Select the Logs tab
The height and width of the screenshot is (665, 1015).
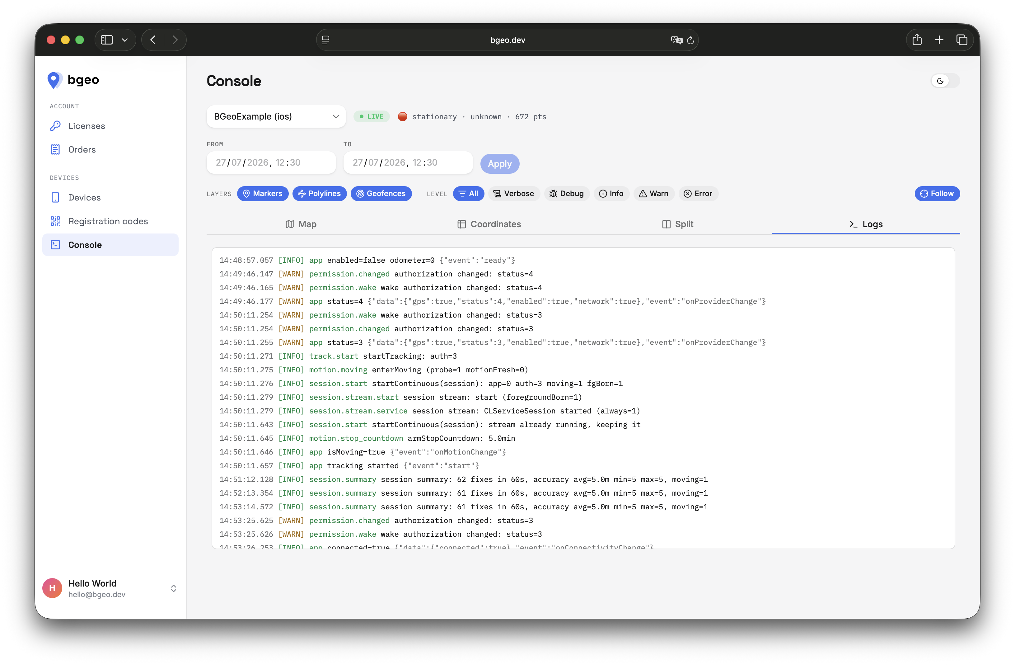pyautogui.click(x=866, y=224)
